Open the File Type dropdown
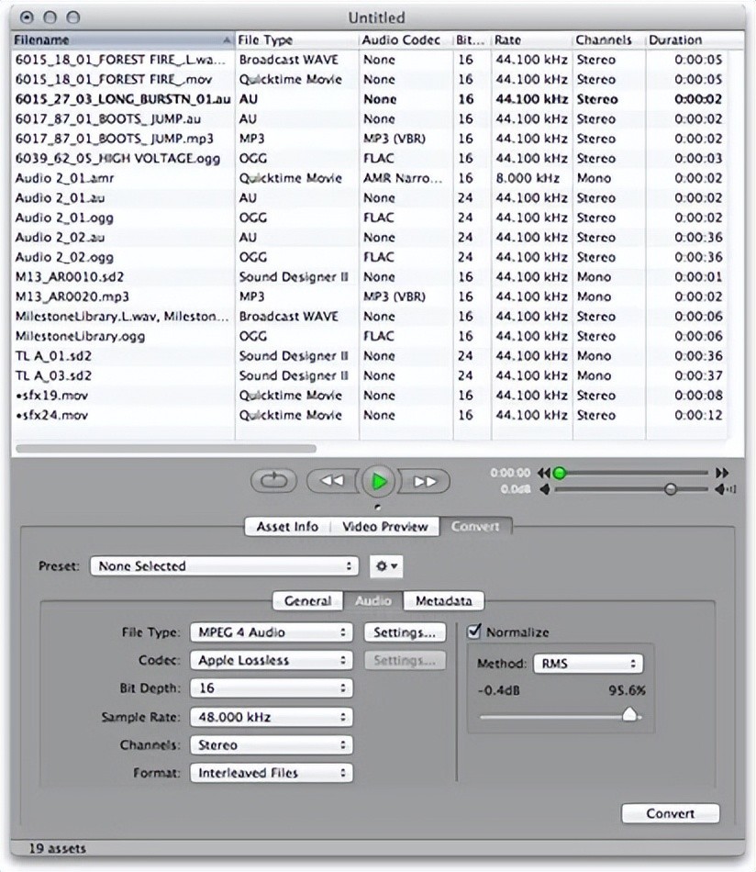Image resolution: width=756 pixels, height=872 pixels. (x=271, y=632)
